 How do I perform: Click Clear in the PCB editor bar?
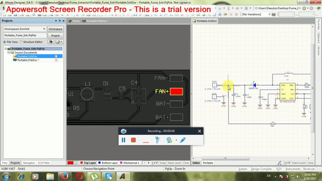point(186,163)
